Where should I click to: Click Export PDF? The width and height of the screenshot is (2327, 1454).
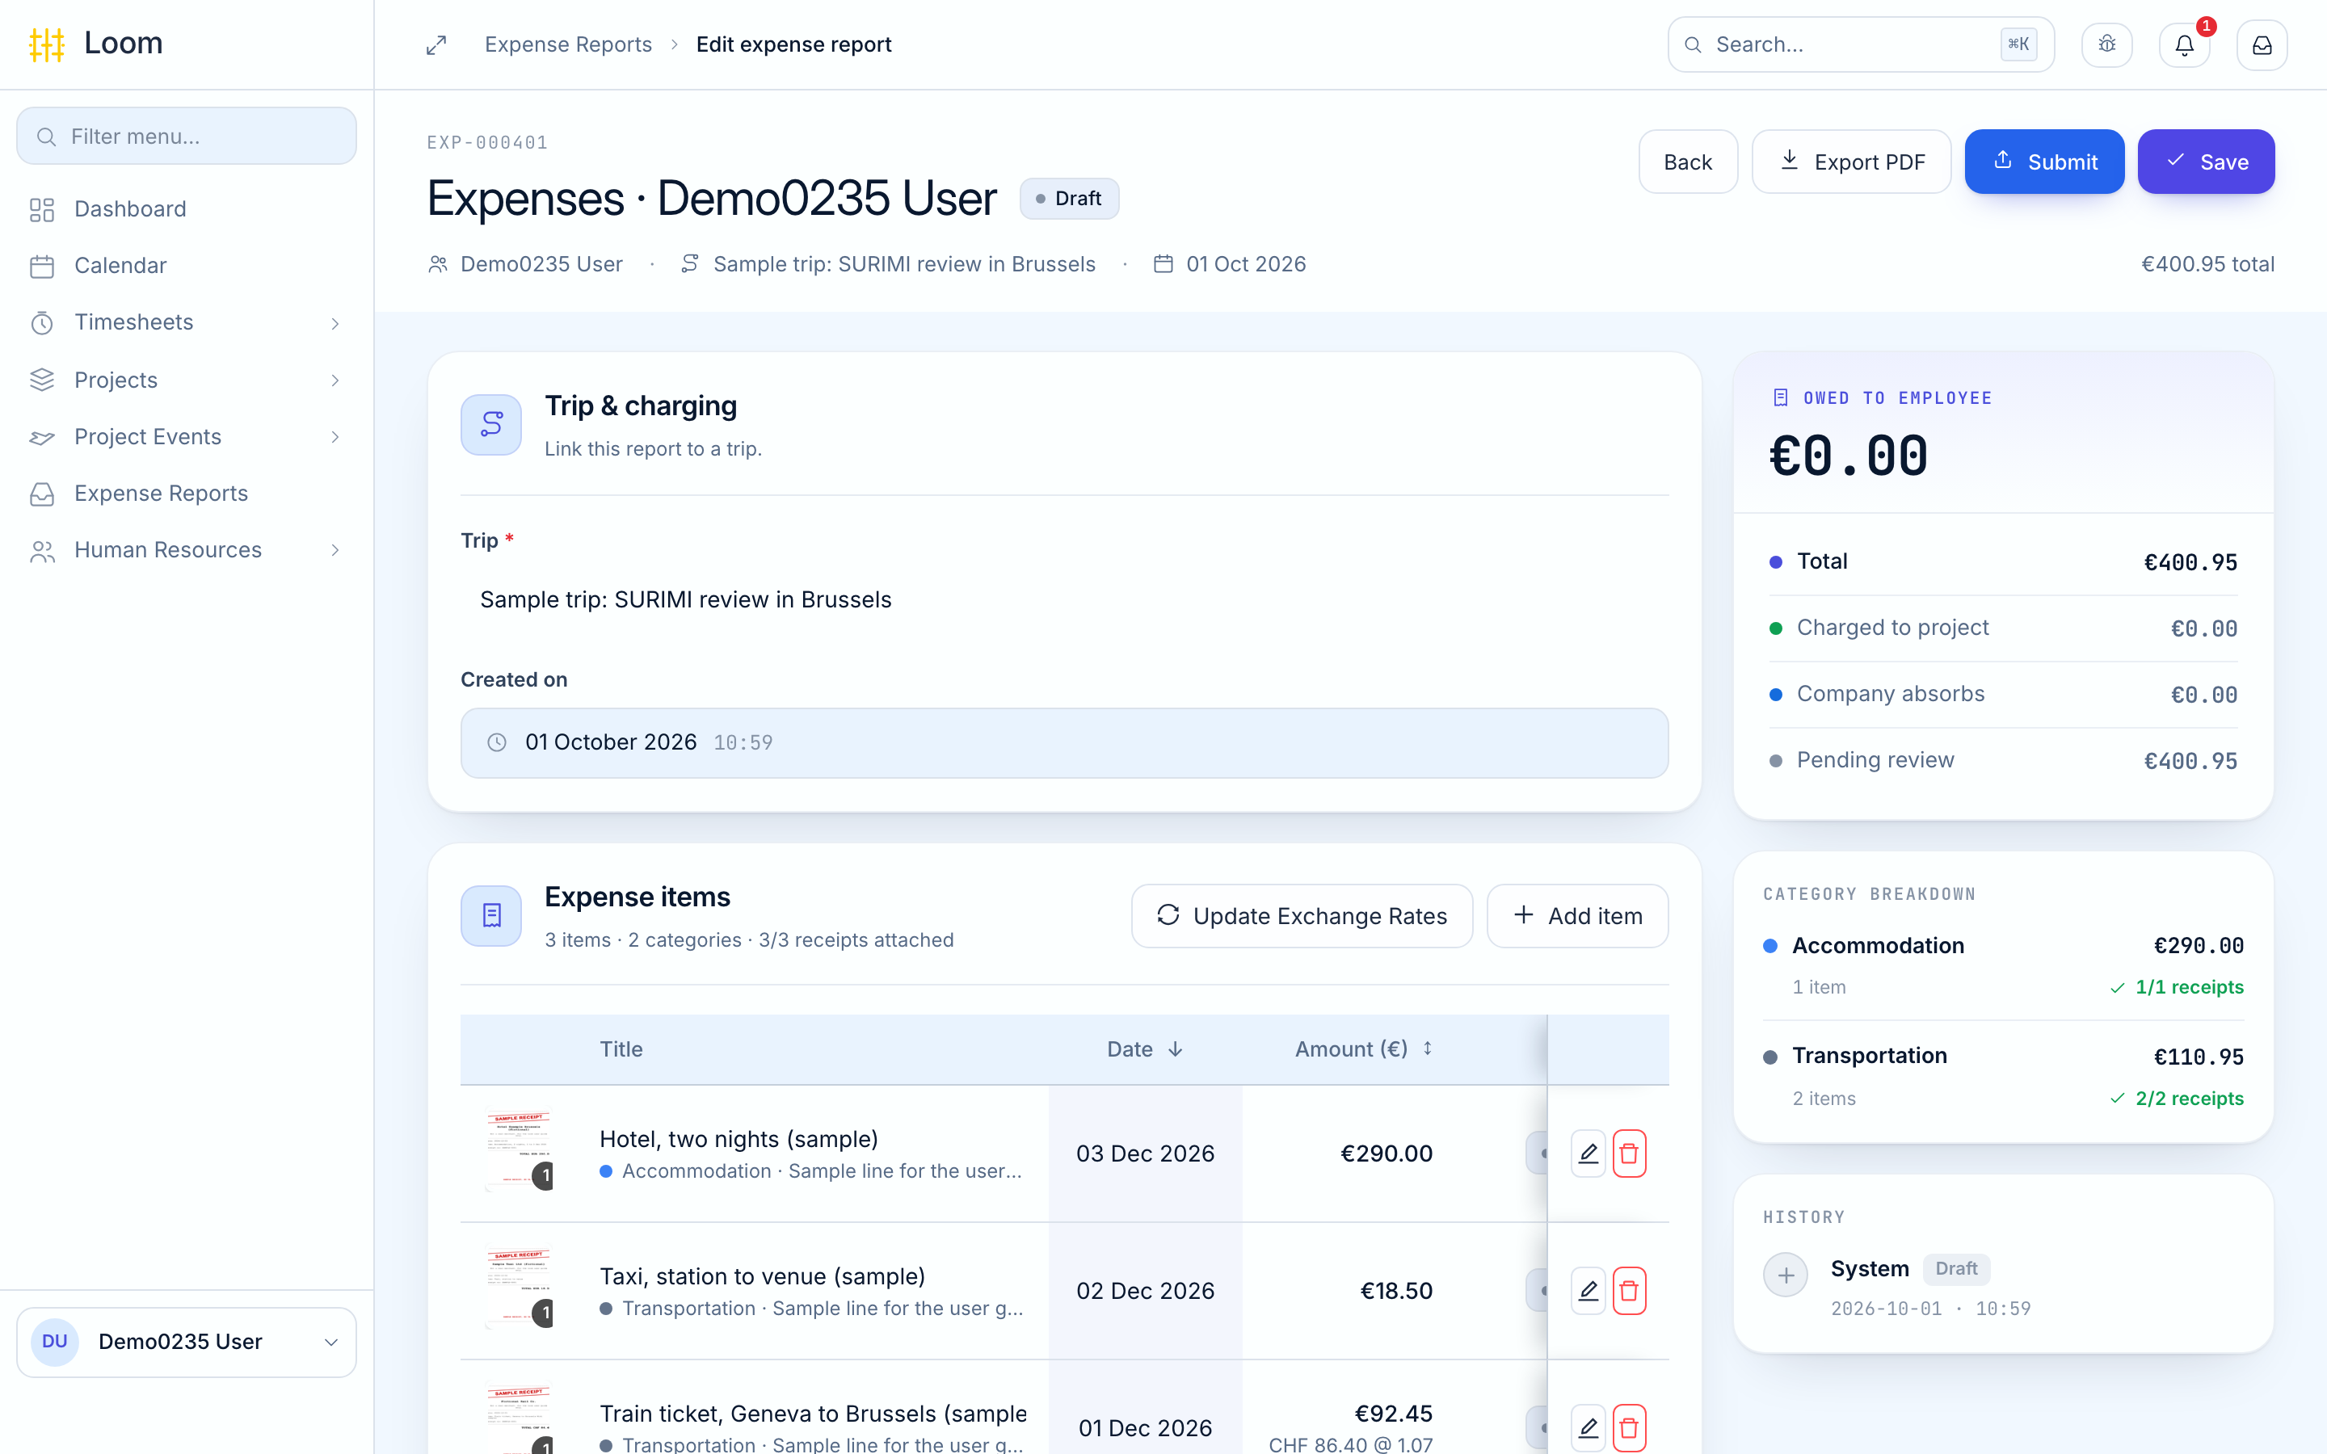click(x=1851, y=162)
